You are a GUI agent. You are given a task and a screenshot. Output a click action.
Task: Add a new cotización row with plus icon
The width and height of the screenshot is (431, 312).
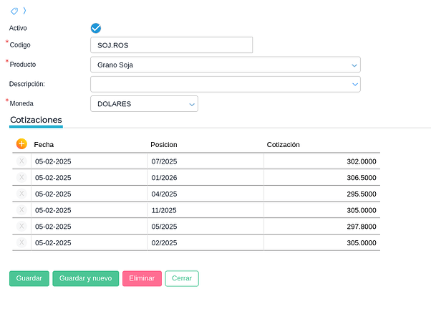(21, 144)
